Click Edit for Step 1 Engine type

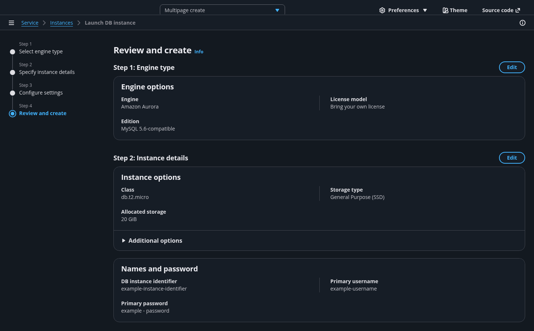512,67
